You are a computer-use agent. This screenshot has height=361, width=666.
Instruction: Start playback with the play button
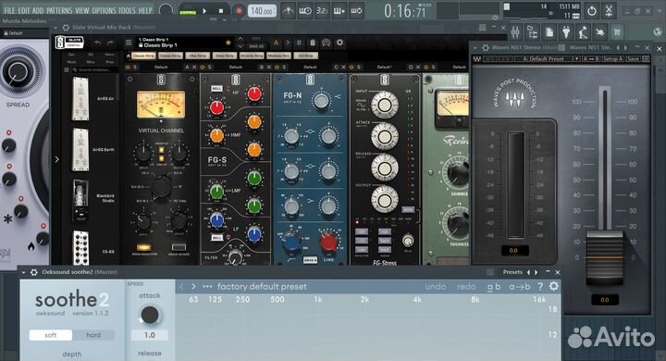click(x=204, y=11)
